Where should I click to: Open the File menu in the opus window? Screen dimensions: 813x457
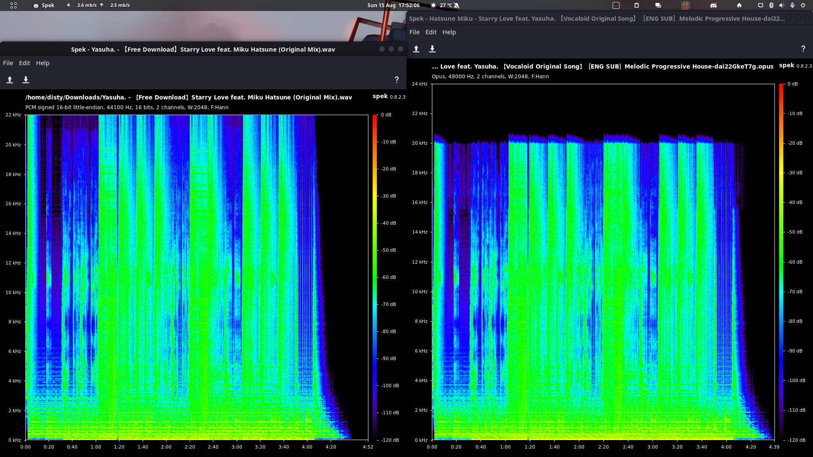click(x=415, y=32)
